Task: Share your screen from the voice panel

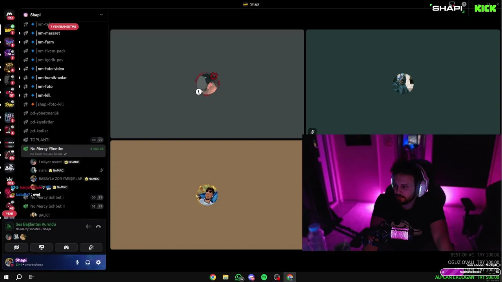Action: 42,247
